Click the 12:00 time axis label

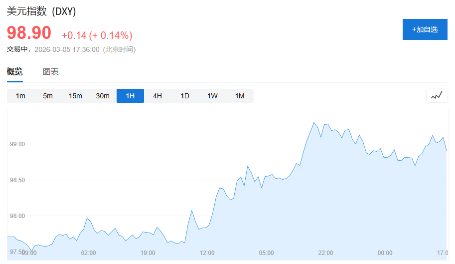pos(207,253)
